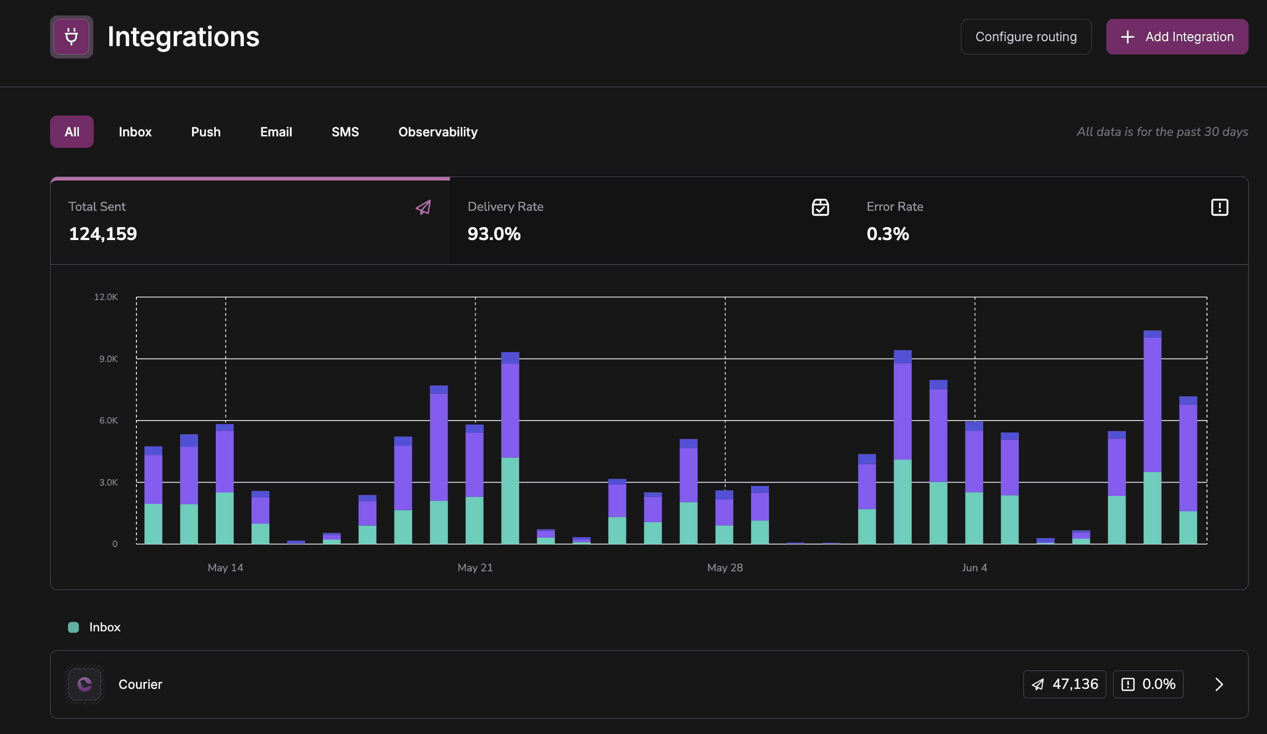Click the 9.0K y-axis label
1267x734 pixels.
coord(108,359)
